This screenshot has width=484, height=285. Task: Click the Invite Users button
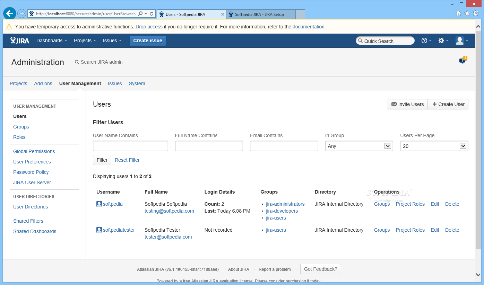(407, 104)
